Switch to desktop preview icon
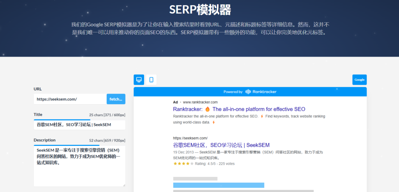This screenshot has height=192, width=399. coord(139,80)
